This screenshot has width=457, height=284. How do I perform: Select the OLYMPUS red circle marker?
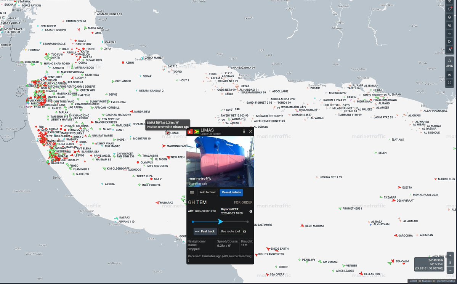(x=138, y=162)
